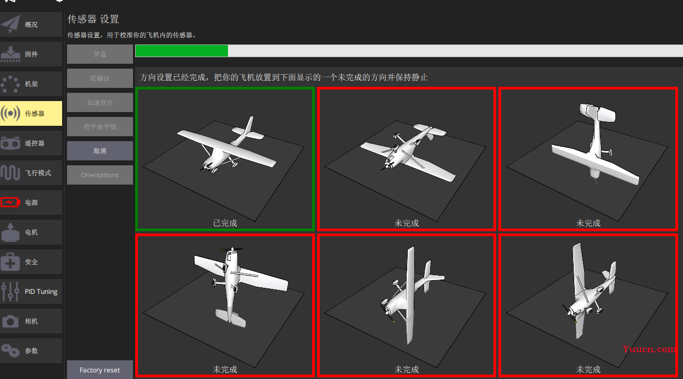
Task: Select the 遥控器 radio controller icon
Action: 10,143
